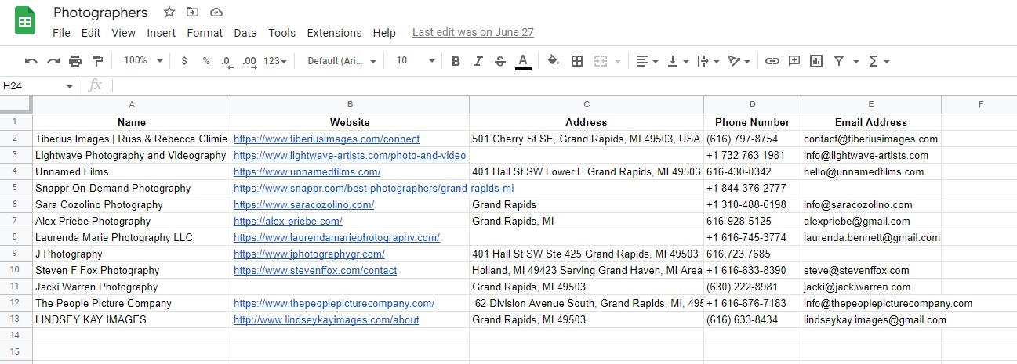Image resolution: width=1017 pixels, height=364 pixels.
Task: Open the fill color bucket
Action: click(x=554, y=61)
